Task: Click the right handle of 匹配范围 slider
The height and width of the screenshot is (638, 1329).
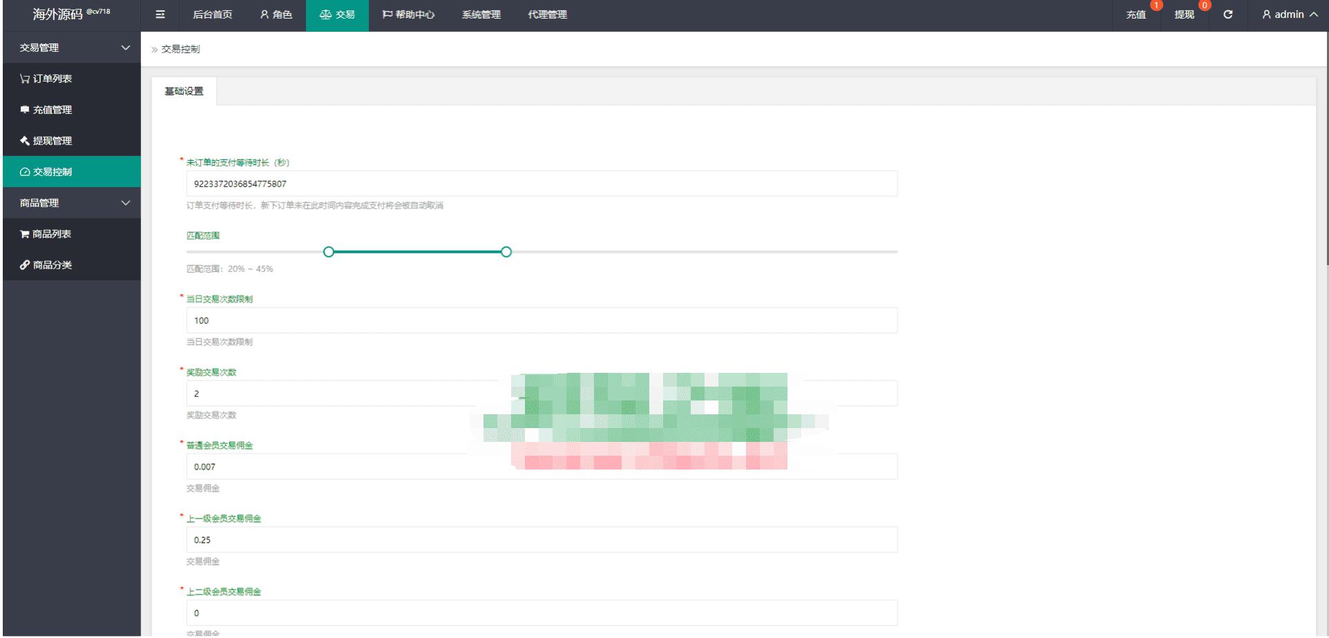Action: coord(506,252)
